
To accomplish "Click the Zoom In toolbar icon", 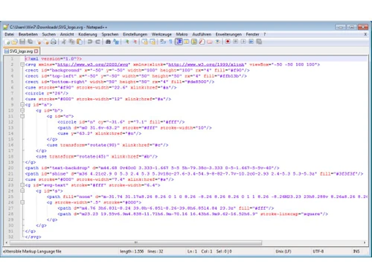I will click(127, 42).
